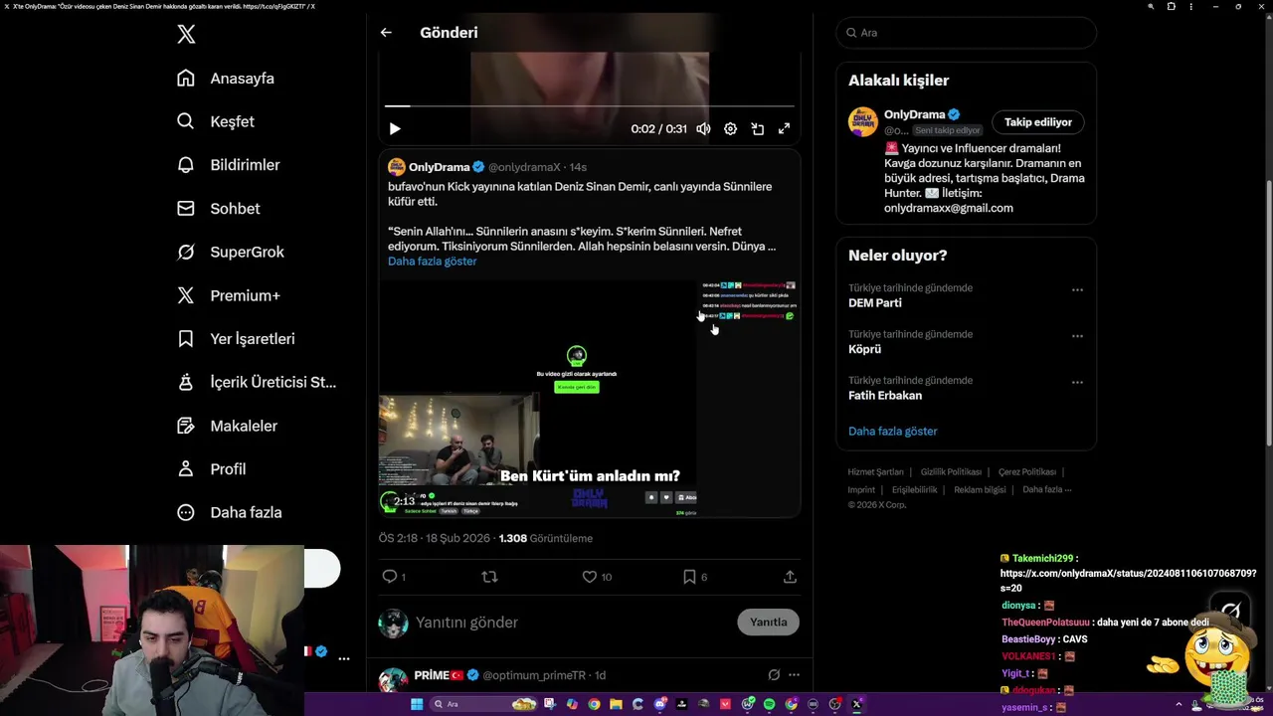Open Anasayfa home page

click(x=226, y=79)
